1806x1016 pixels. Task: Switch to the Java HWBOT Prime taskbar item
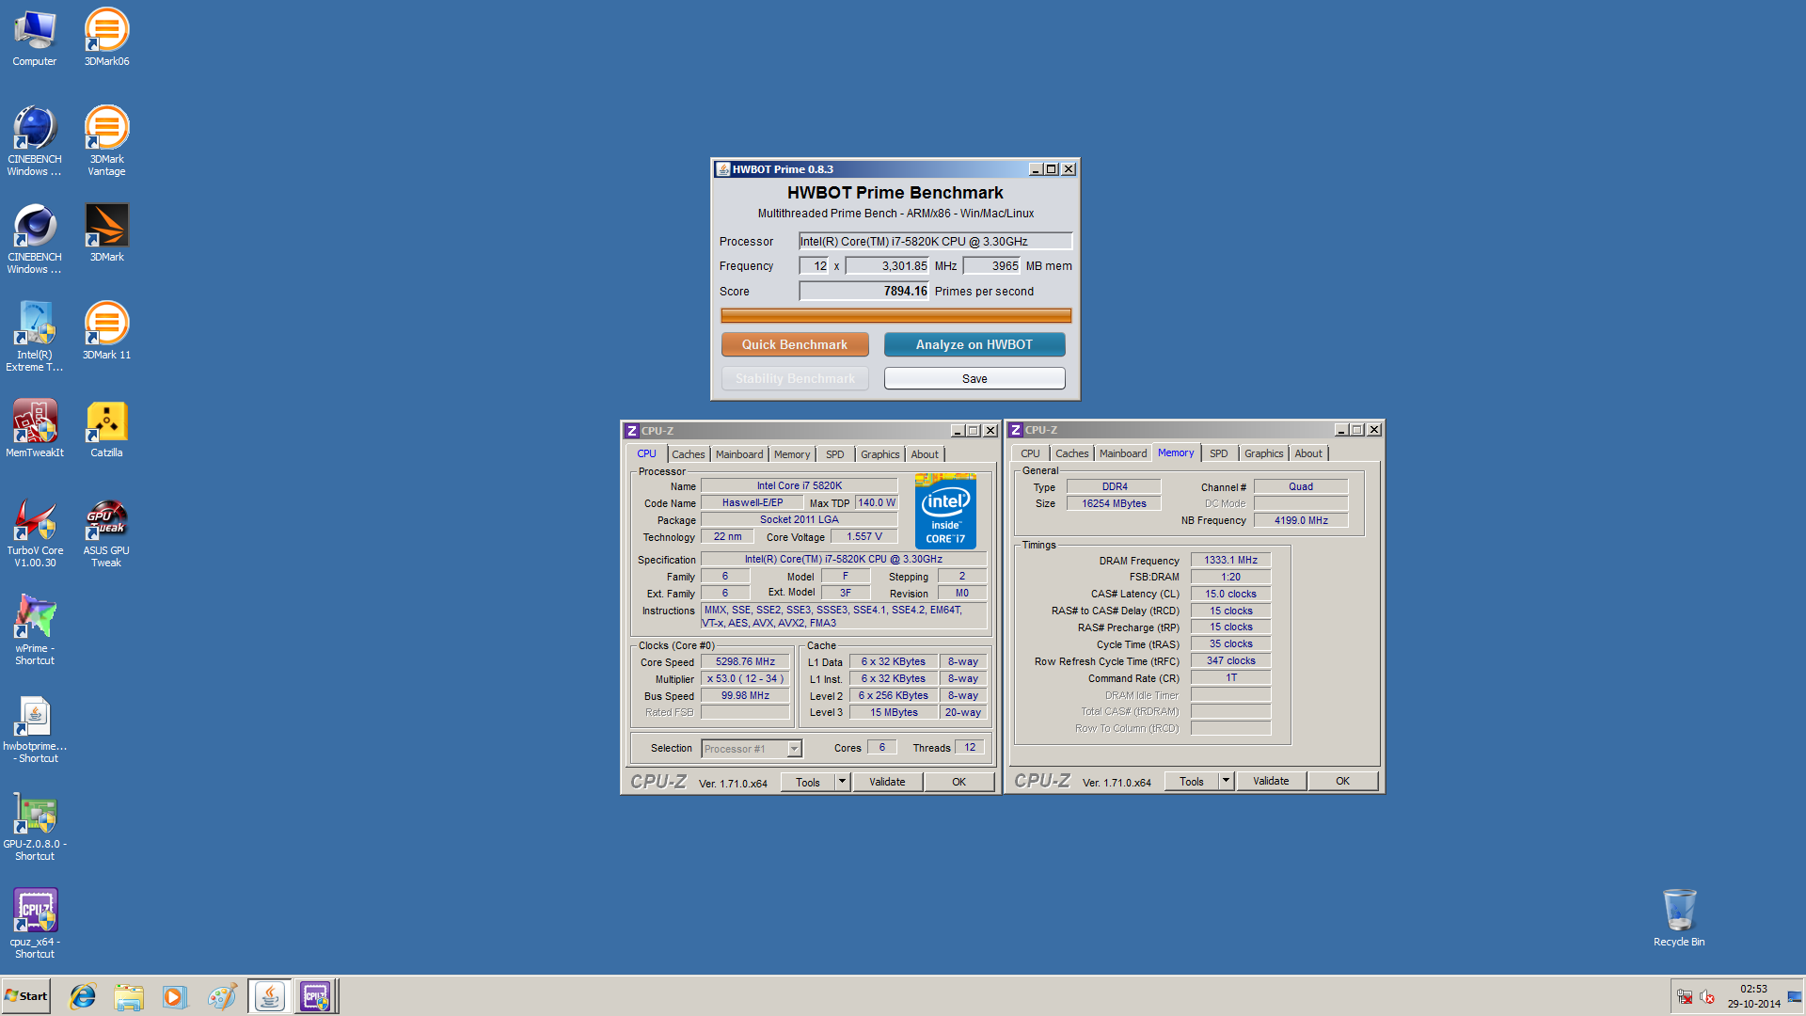[270, 996]
